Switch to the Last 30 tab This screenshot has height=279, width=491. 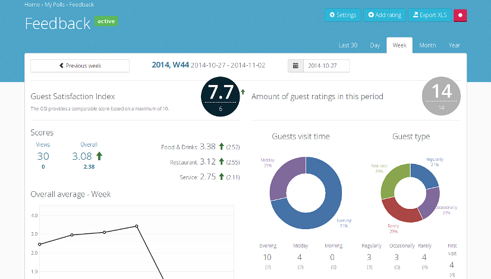348,46
